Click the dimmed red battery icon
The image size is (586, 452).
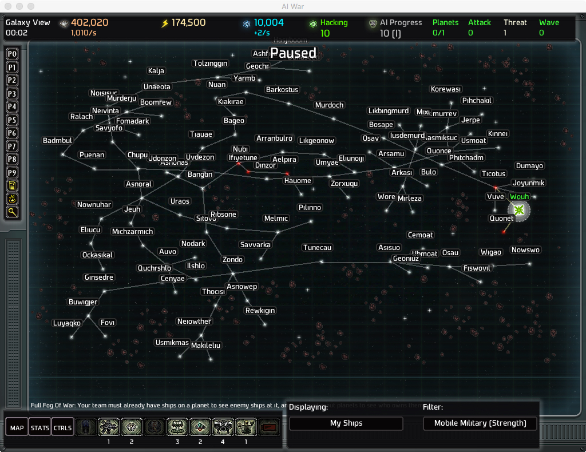point(269,427)
